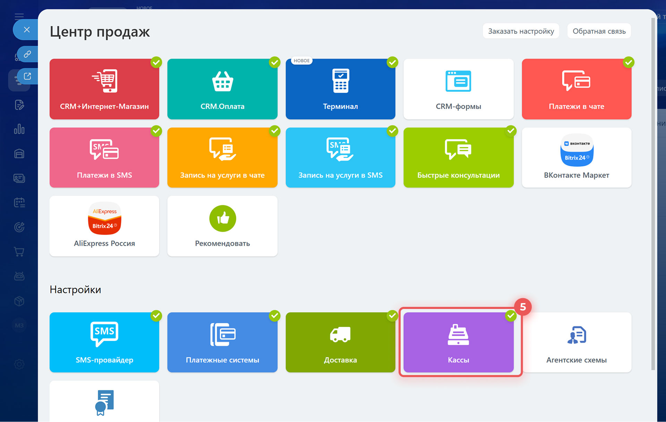Image resolution: width=666 pixels, height=422 pixels.
Task: Open panel in new window icon
Action: pos(27,76)
